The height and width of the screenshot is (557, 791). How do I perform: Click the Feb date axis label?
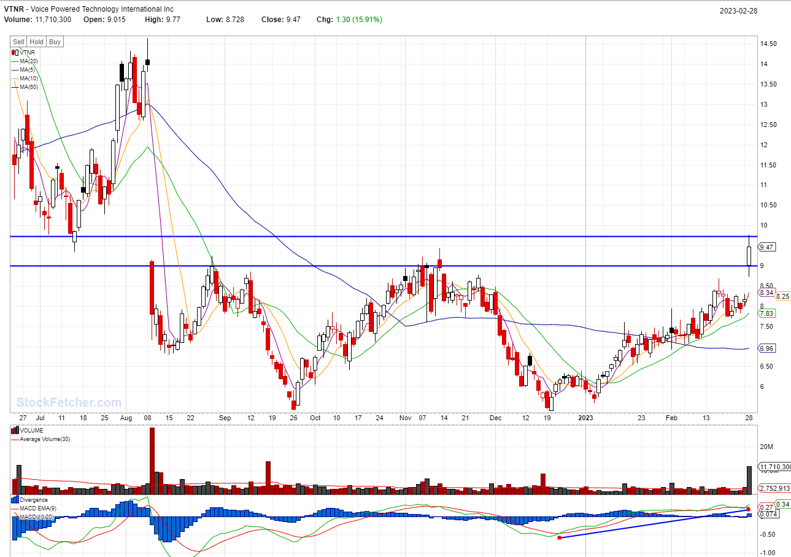tap(671, 418)
